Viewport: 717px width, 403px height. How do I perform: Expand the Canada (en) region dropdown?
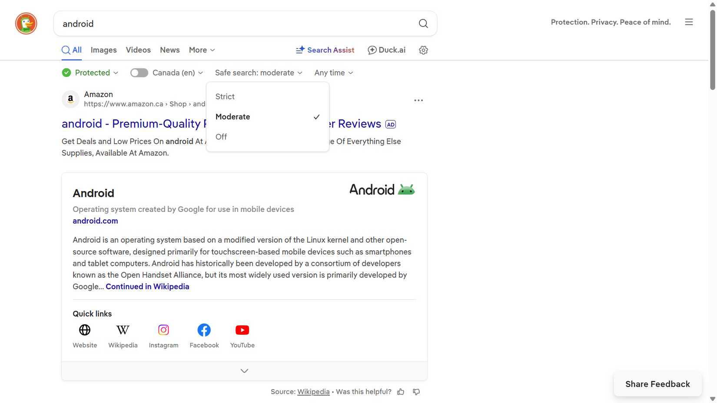[176, 73]
